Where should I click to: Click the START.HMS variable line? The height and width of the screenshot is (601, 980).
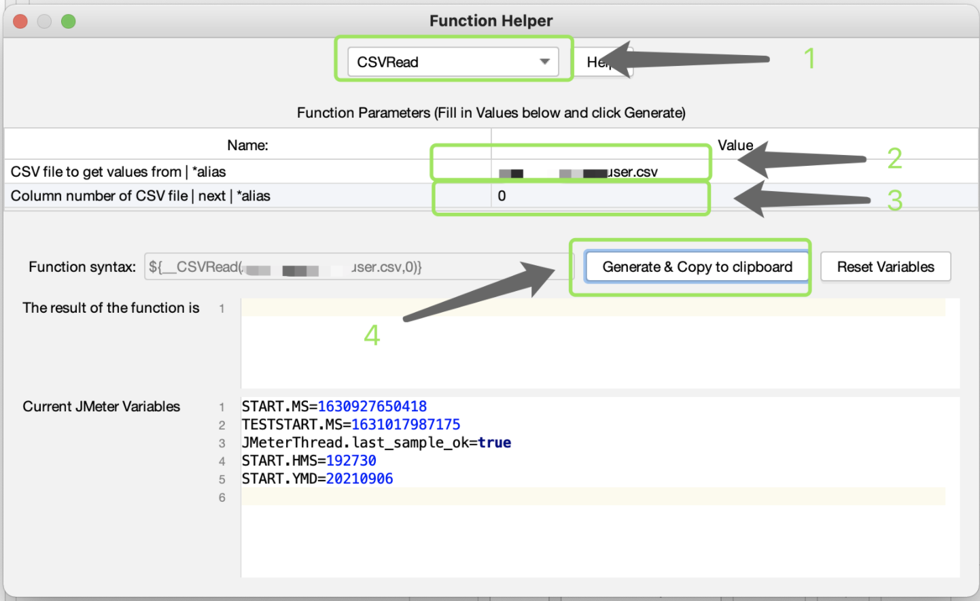click(309, 461)
